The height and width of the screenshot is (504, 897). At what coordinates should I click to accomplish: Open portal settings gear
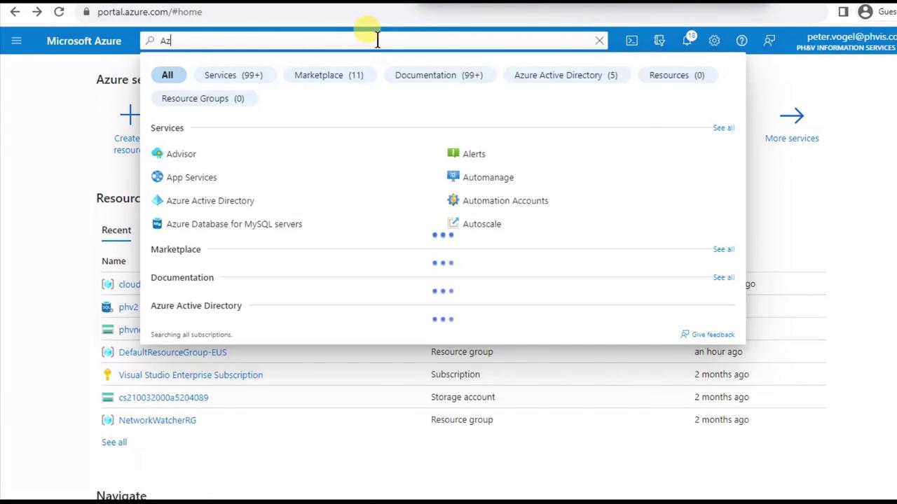(714, 41)
